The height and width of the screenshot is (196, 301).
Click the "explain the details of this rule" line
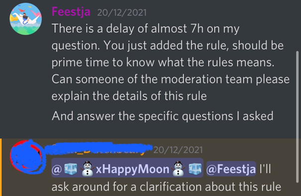click(x=129, y=96)
